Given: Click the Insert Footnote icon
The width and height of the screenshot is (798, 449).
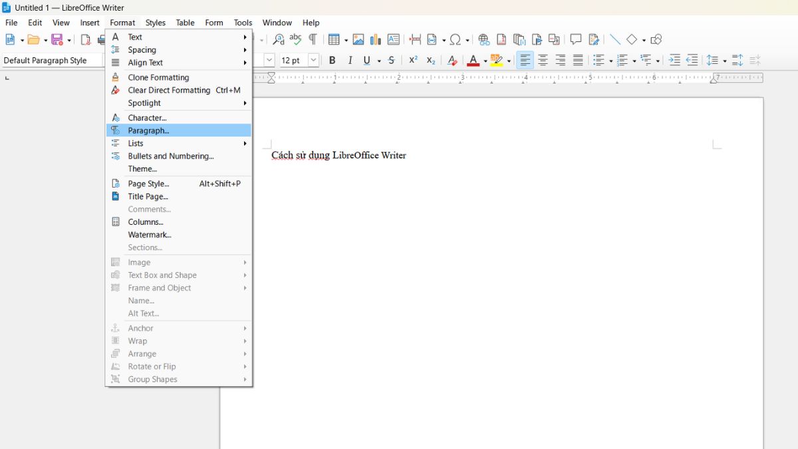Looking at the screenshot, I should 501,39.
